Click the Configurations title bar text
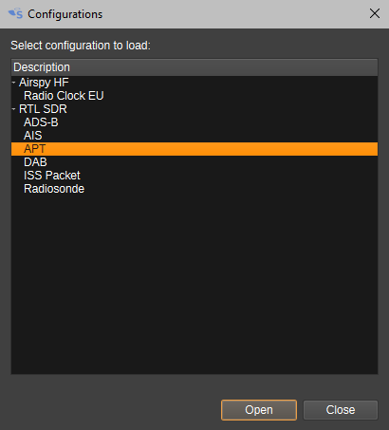 [x=65, y=14]
